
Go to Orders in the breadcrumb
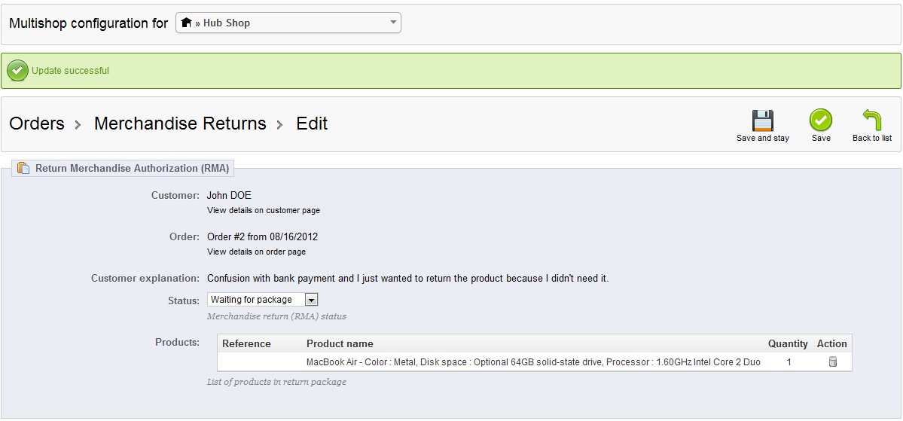(36, 124)
